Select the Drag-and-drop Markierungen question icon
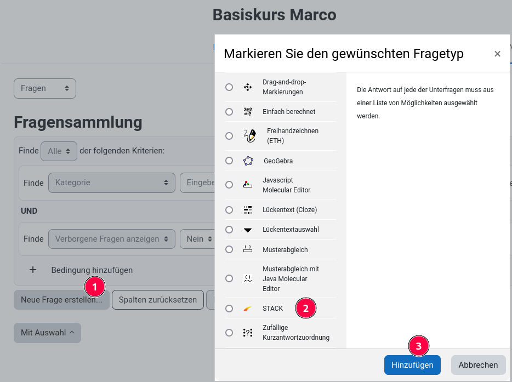512x382 pixels. (x=247, y=87)
